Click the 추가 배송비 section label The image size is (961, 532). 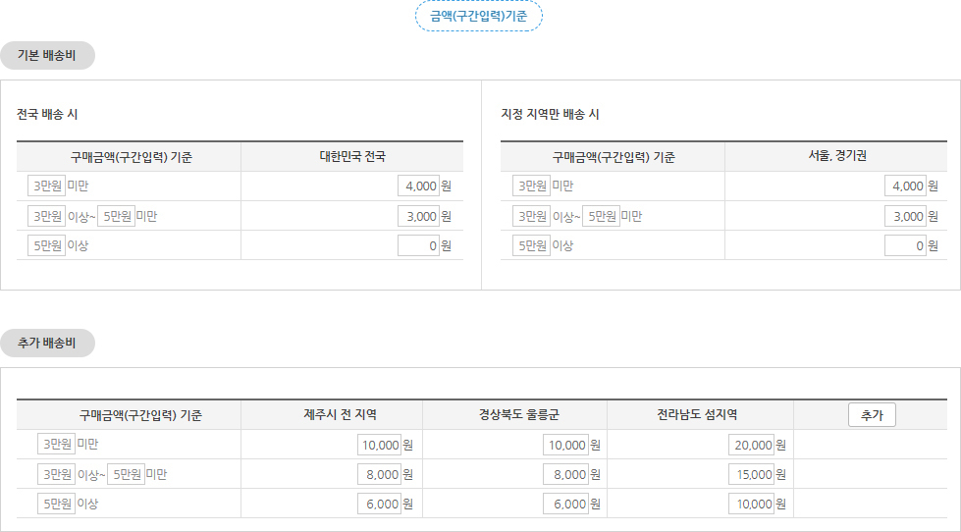(47, 343)
